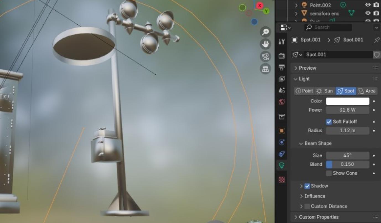Click the Blend 0.150 slider
The height and width of the screenshot is (223, 381).
pos(348,164)
